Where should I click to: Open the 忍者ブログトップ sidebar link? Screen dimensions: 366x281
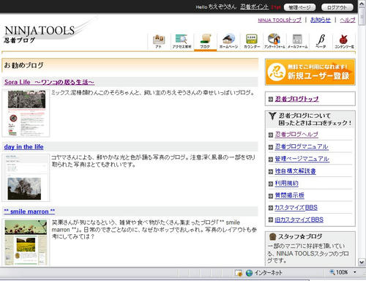[x=296, y=99]
